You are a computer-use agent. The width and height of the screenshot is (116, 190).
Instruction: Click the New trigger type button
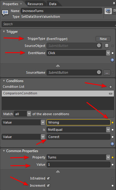[103, 39]
